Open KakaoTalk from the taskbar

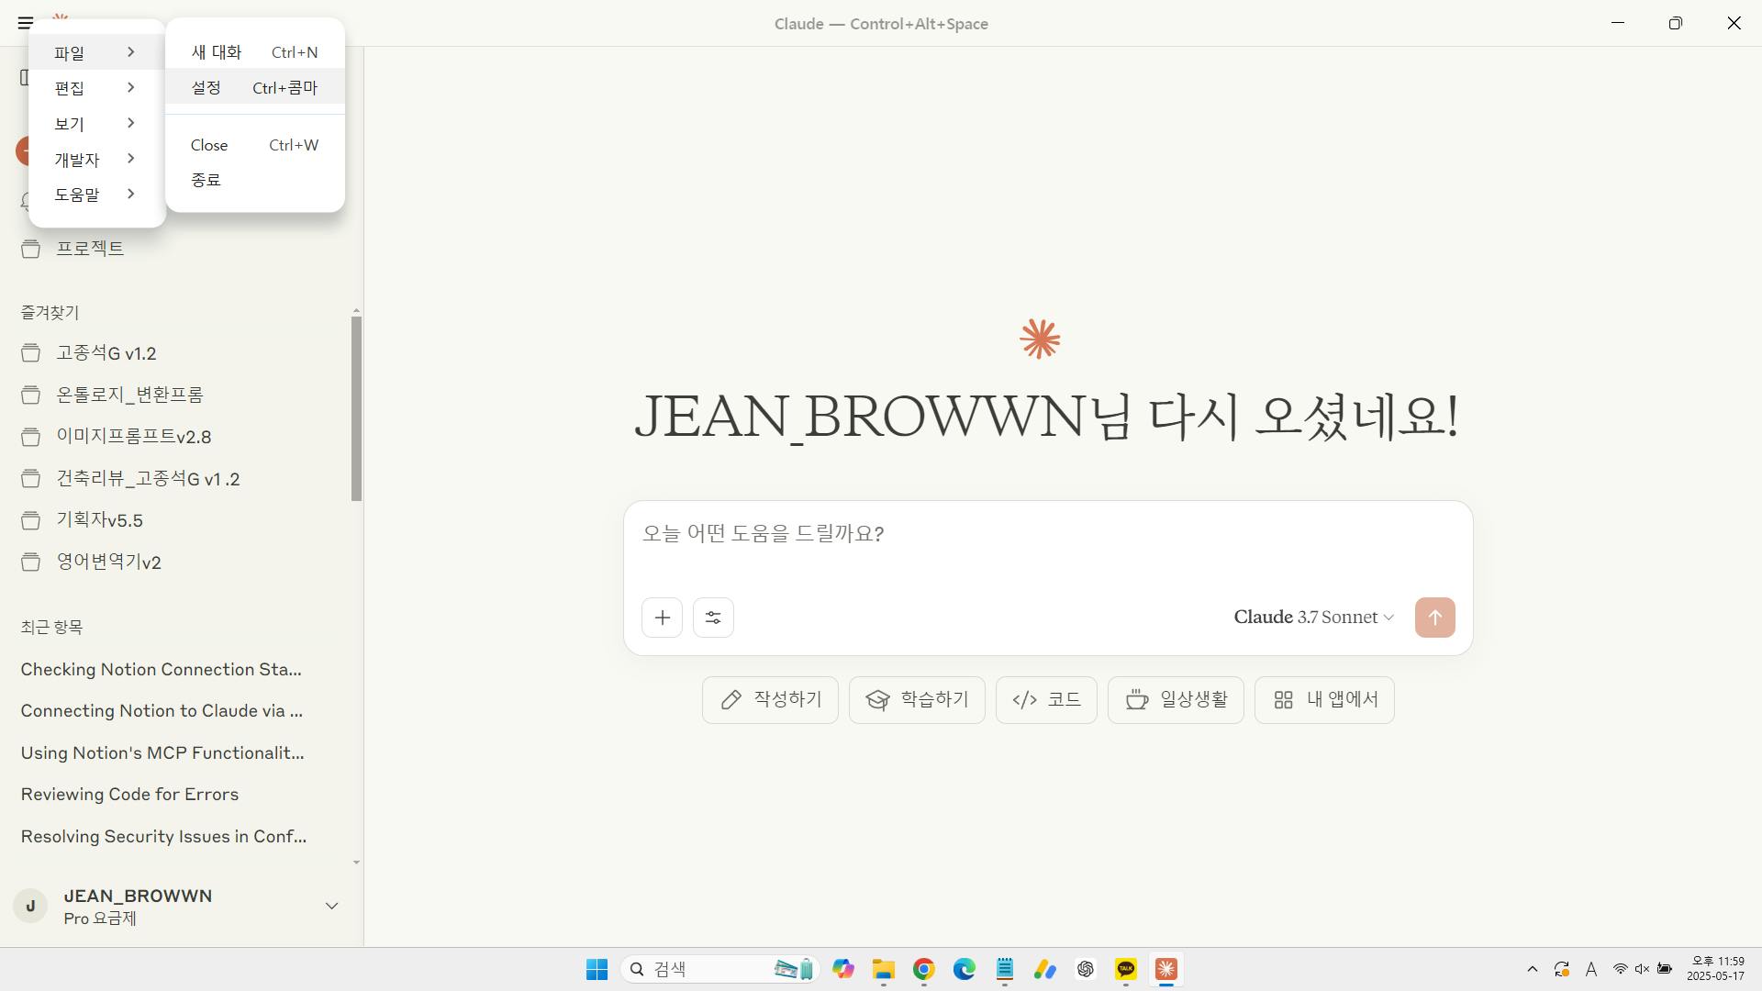pos(1126,969)
